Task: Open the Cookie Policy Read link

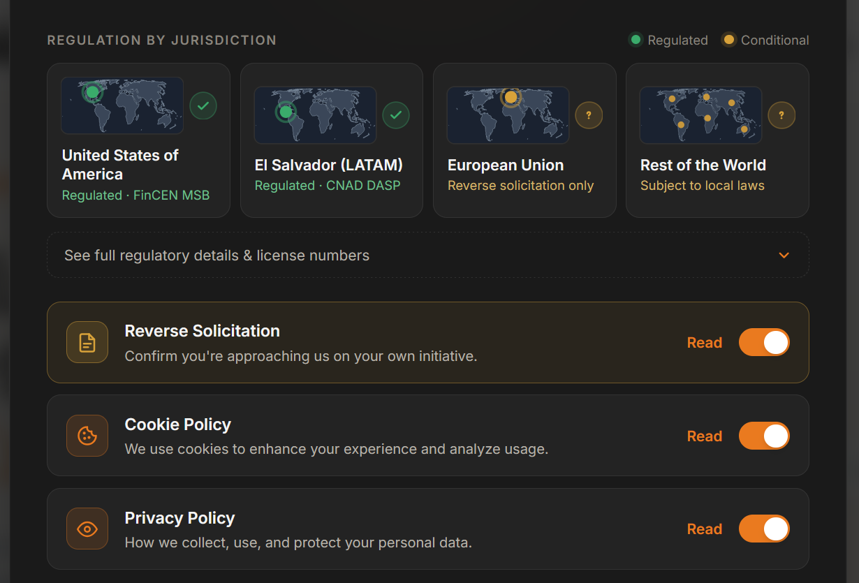Action: pos(705,436)
